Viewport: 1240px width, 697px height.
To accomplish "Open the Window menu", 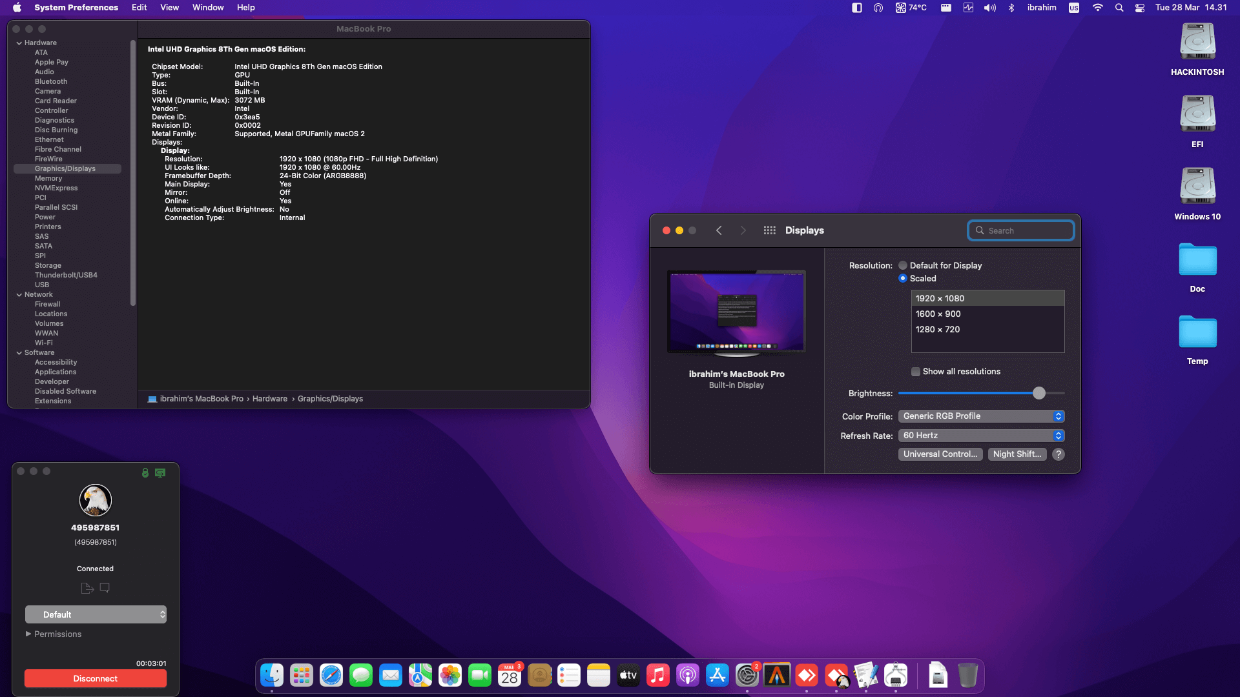I will (x=207, y=7).
